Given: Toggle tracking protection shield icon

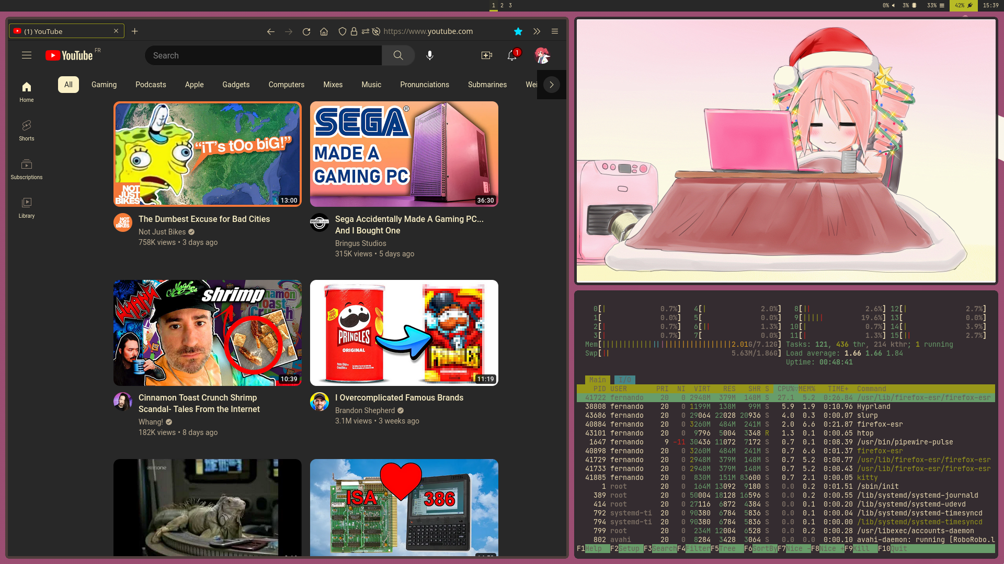Looking at the screenshot, I should point(342,31).
